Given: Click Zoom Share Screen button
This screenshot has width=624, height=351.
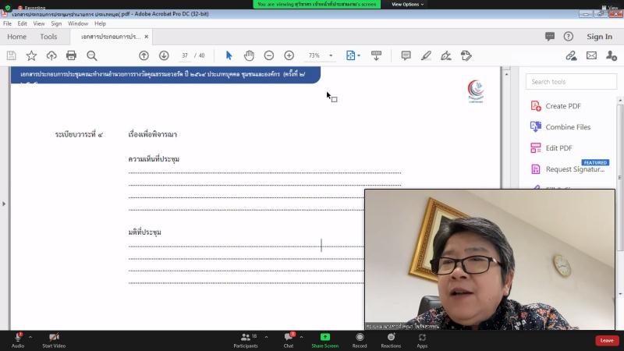Looking at the screenshot, I should click(x=325, y=341).
